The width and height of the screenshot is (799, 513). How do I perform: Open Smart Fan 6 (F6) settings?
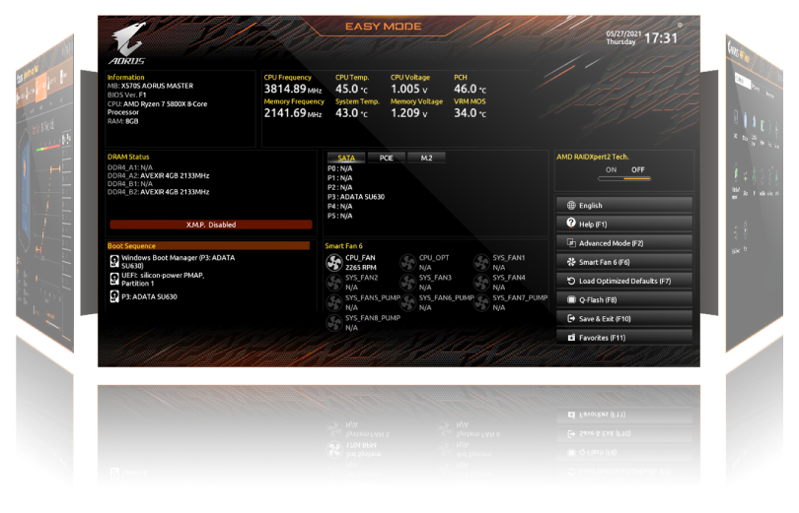point(624,262)
